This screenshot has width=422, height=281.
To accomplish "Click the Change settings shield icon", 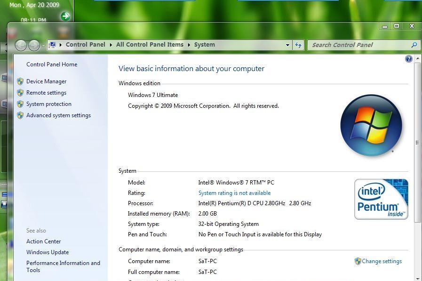I will coord(358,261).
